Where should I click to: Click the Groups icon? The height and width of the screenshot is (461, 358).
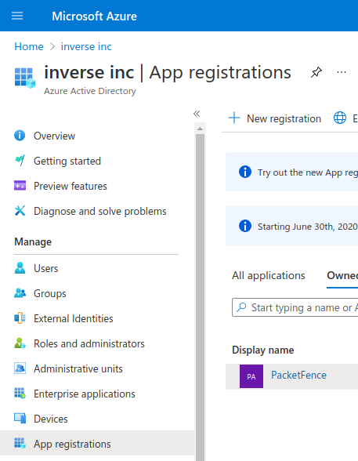pos(20,293)
